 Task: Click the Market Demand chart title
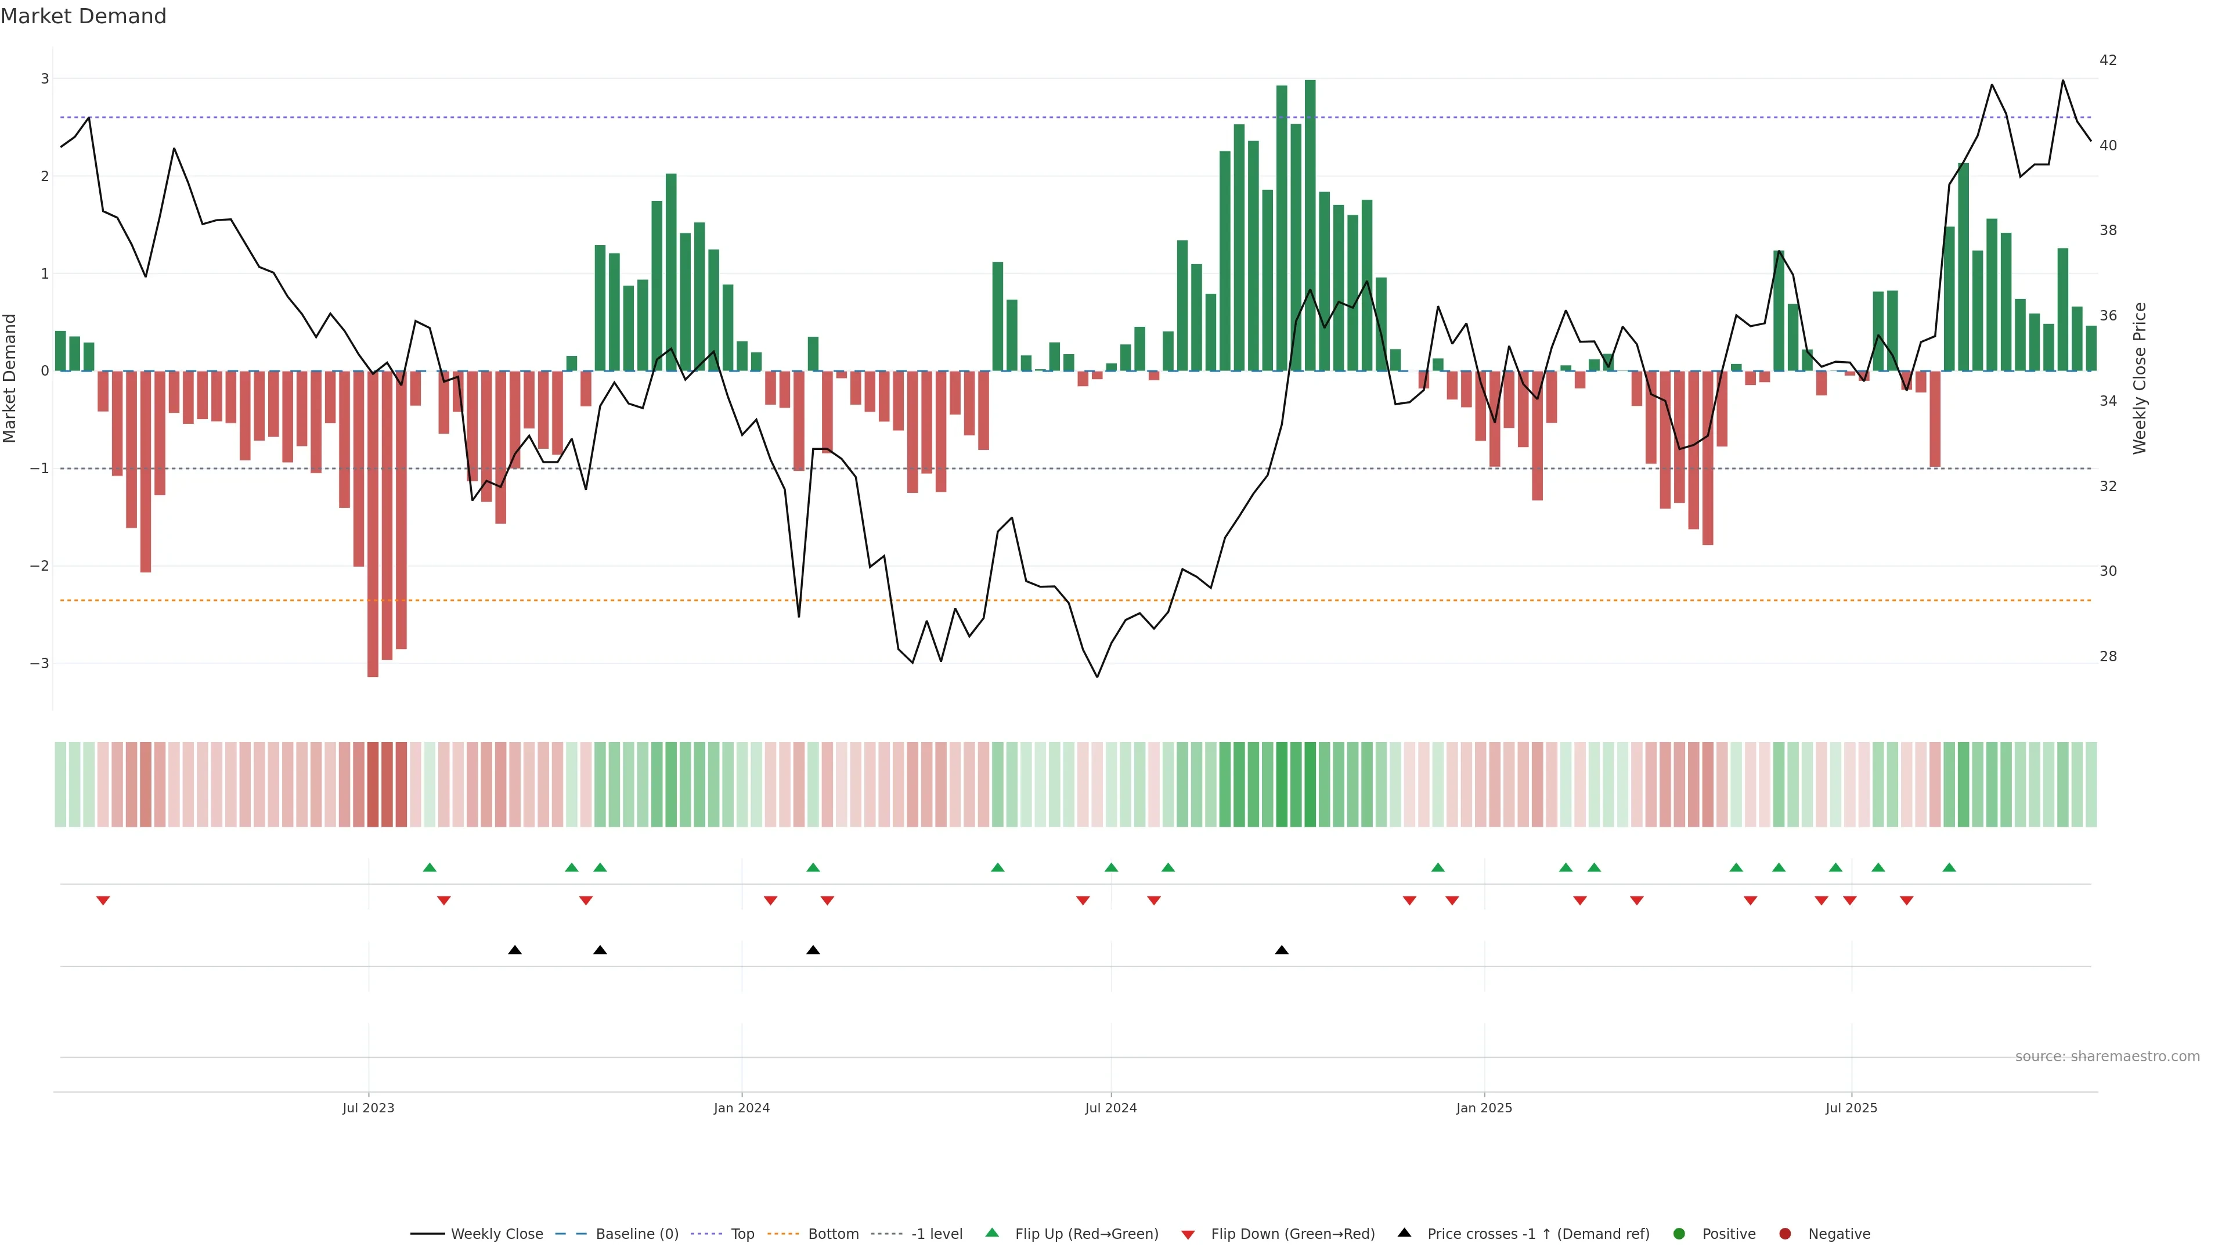point(83,16)
